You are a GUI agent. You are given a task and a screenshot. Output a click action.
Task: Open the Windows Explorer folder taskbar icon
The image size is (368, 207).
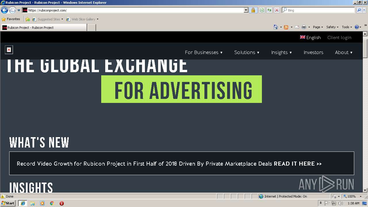click(x=32, y=203)
